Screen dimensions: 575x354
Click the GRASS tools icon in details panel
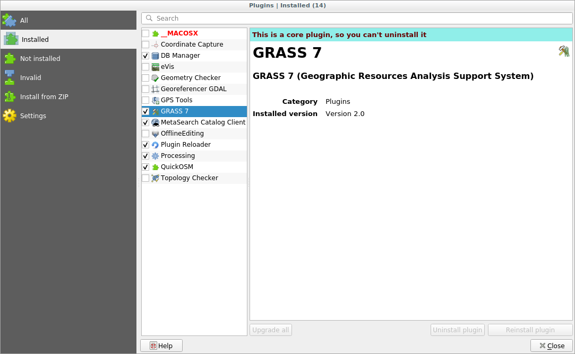[563, 51]
